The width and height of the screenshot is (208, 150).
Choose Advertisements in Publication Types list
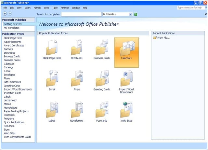coord(12,42)
